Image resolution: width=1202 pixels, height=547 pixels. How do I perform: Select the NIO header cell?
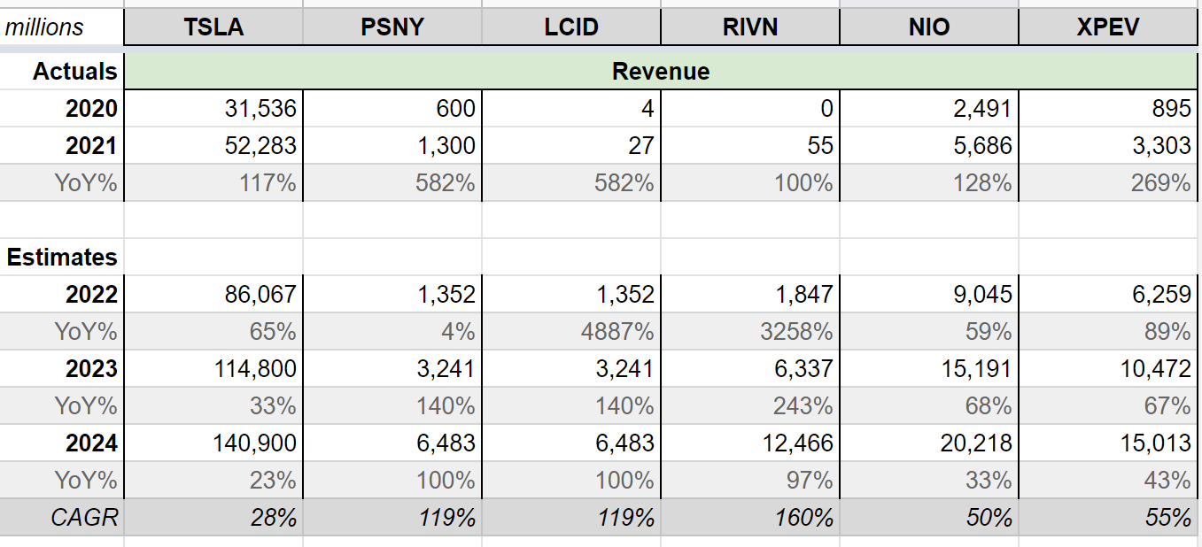point(929,27)
